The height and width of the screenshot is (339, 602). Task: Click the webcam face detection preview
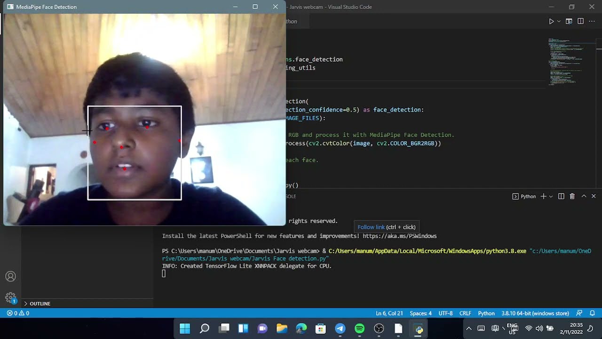click(x=144, y=120)
